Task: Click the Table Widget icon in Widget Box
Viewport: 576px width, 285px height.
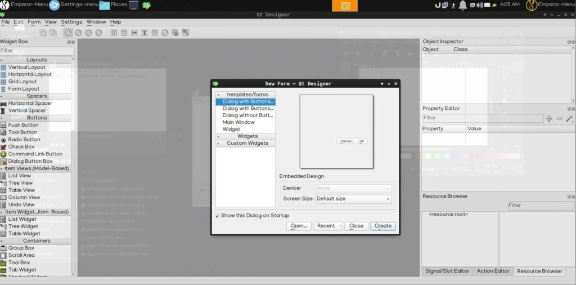Action: pos(3,234)
